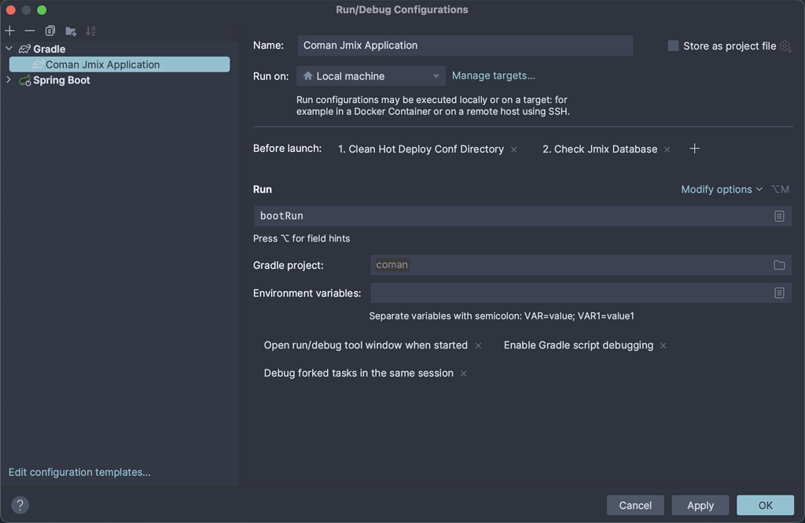Click Edit configuration templates
This screenshot has width=805, height=523.
[79, 472]
